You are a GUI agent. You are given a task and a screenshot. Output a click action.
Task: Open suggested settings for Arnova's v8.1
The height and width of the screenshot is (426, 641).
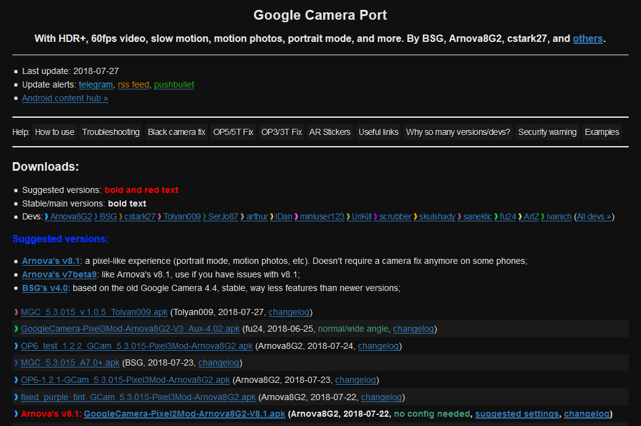[516, 414]
